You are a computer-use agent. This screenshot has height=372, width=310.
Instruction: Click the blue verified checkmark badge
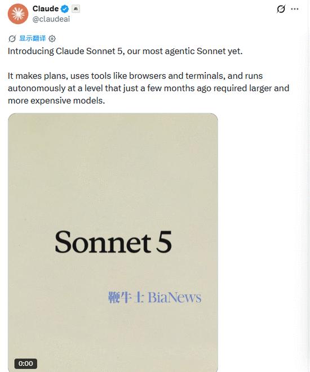point(65,9)
